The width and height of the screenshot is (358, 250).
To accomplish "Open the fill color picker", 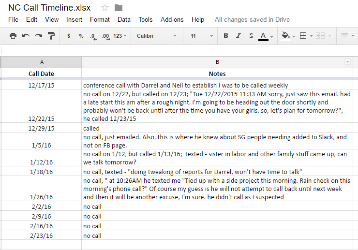I will (x=285, y=36).
